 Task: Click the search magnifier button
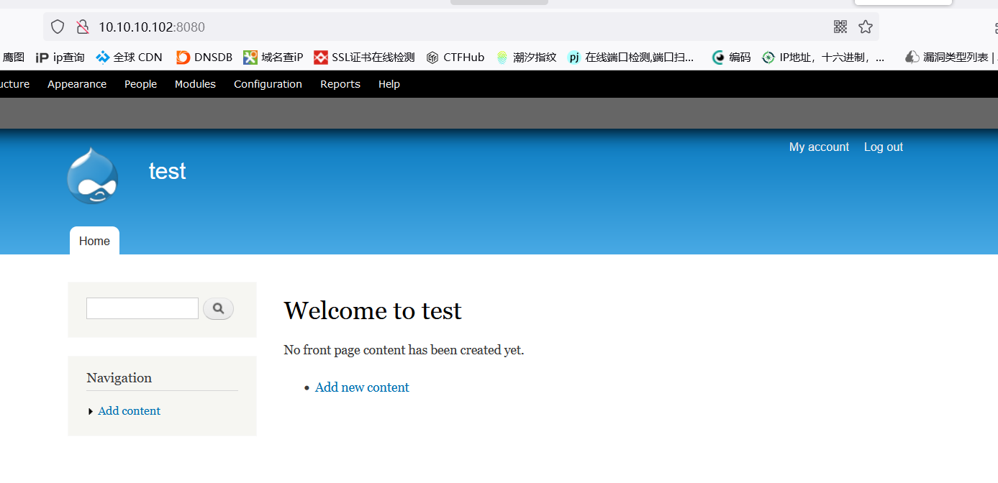pyautogui.click(x=218, y=308)
